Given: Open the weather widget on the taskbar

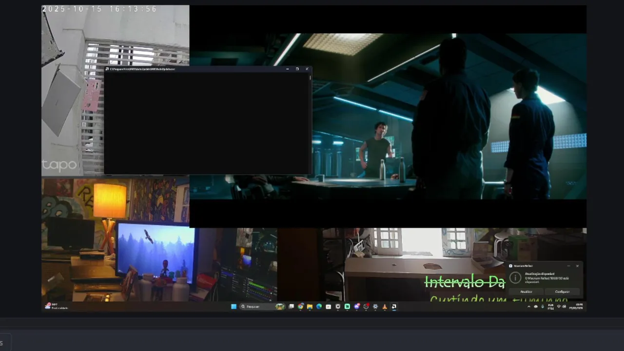Looking at the screenshot, I should pyautogui.click(x=57, y=307).
